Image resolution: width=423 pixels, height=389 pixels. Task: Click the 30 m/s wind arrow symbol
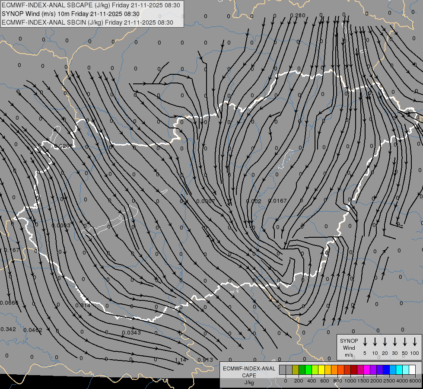coord(394,342)
